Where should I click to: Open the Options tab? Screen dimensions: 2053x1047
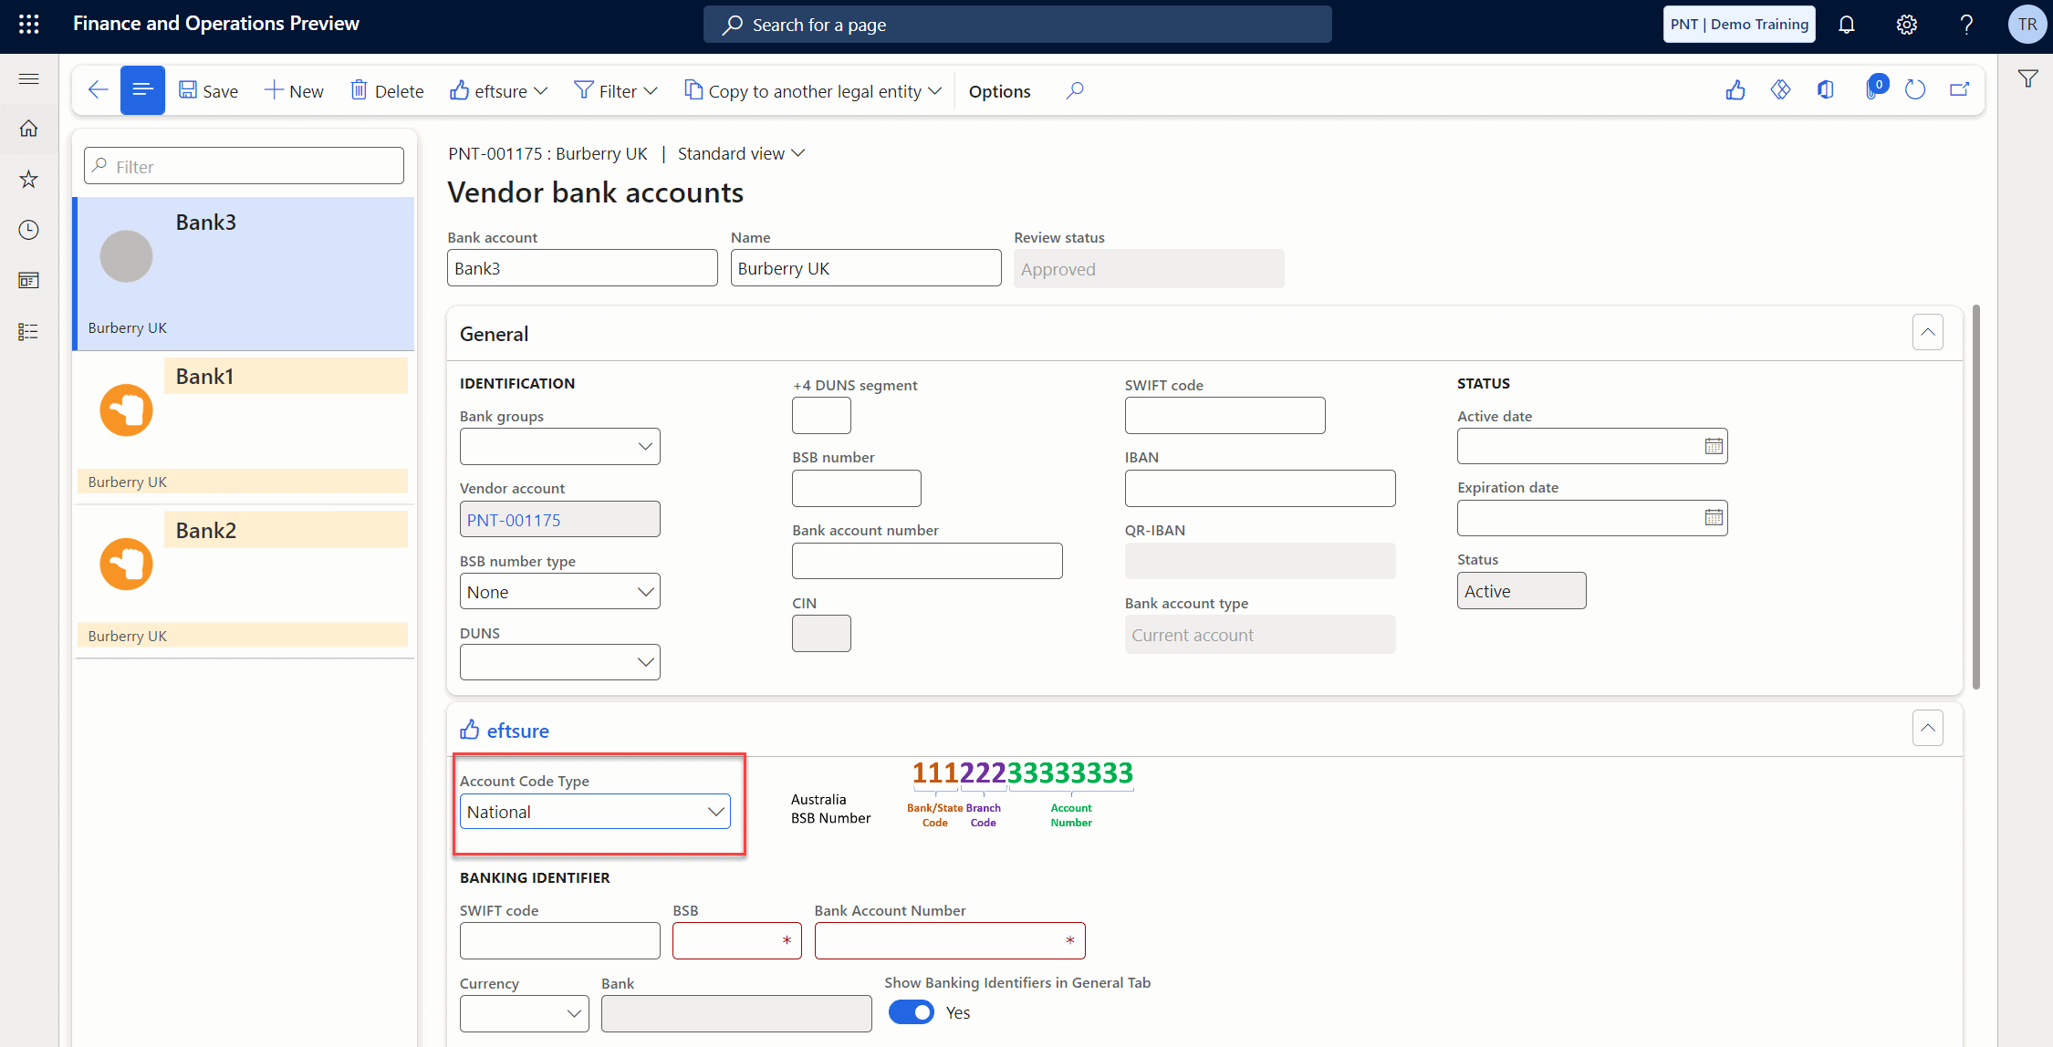999,91
